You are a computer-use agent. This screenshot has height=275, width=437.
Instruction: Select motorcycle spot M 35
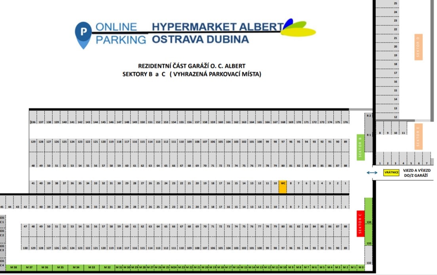click(x=60, y=267)
